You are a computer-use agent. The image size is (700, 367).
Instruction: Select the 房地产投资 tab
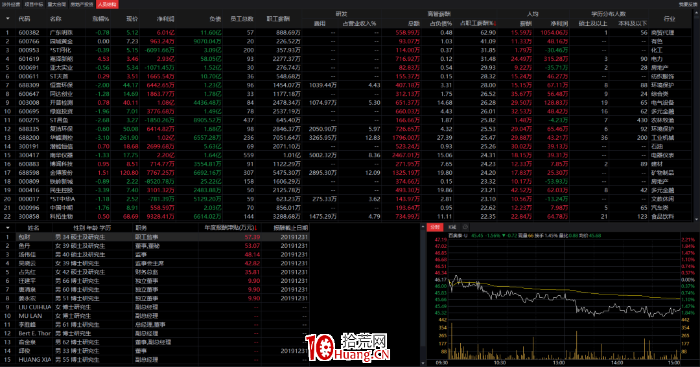coord(82,4)
